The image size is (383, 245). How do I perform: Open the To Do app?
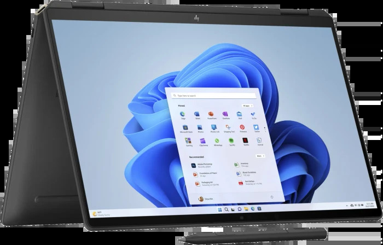[x=253, y=114]
